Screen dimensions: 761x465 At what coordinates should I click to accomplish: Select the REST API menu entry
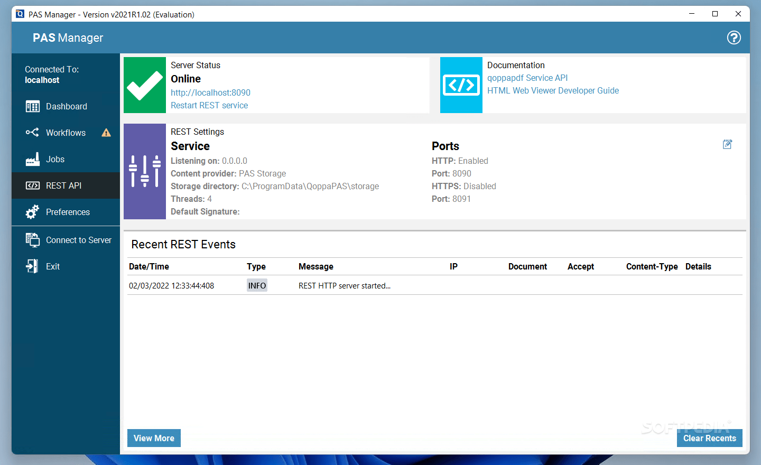pyautogui.click(x=66, y=185)
